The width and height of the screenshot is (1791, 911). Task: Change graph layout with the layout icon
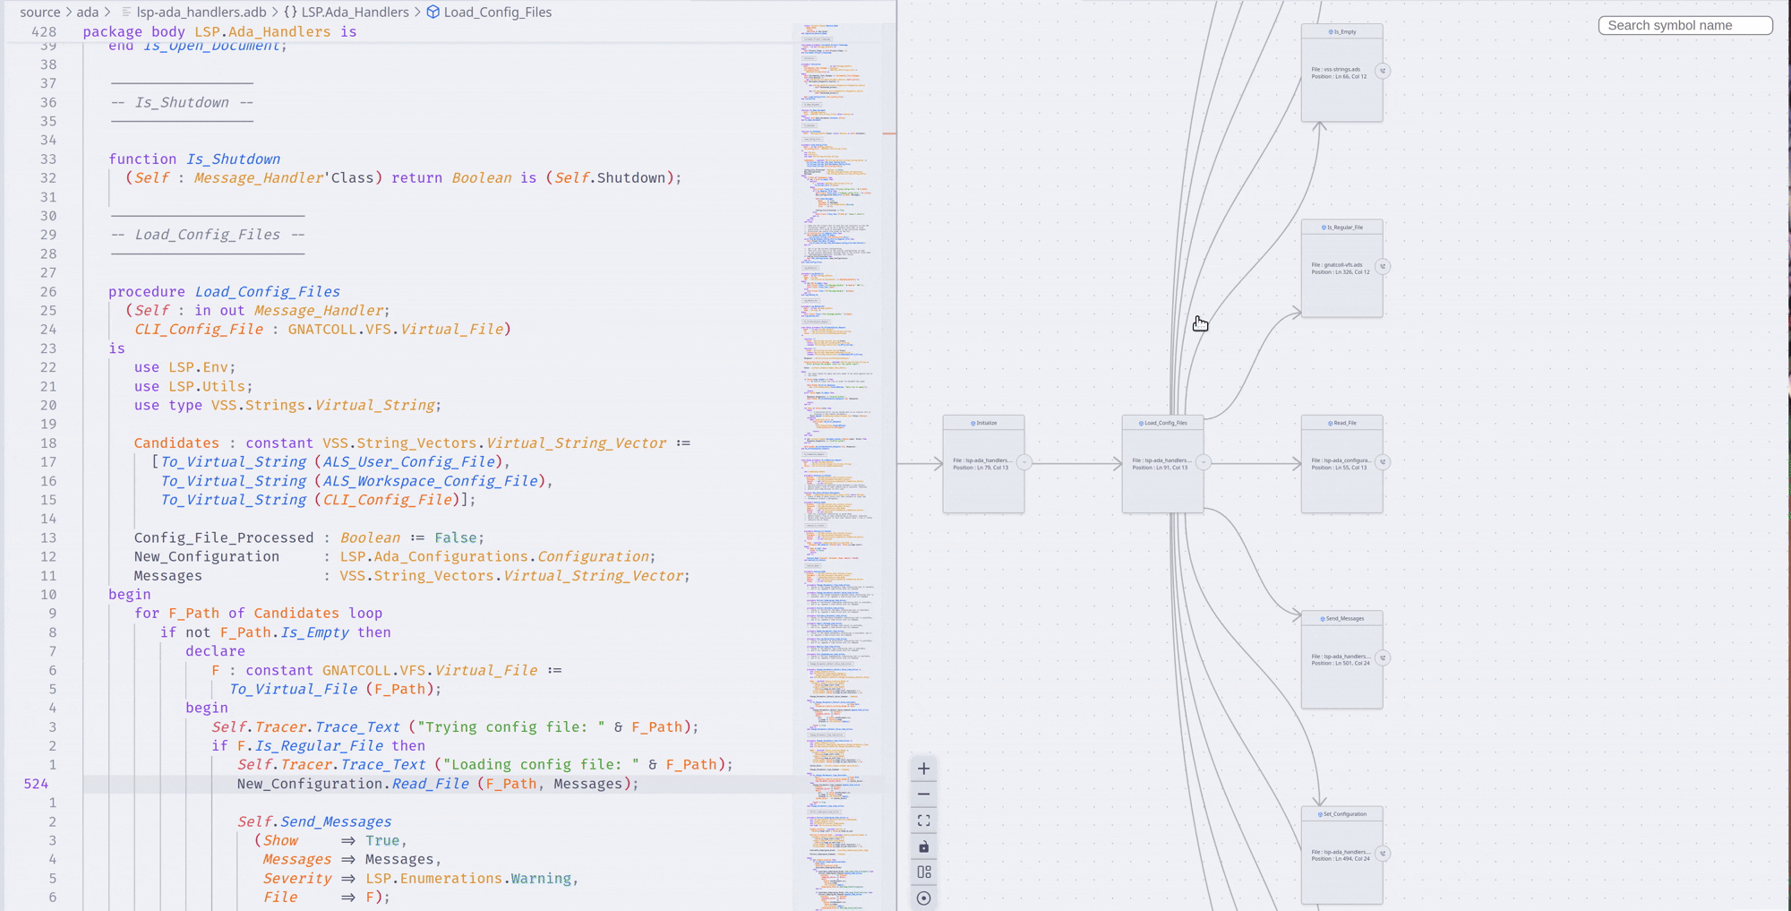pos(923,872)
